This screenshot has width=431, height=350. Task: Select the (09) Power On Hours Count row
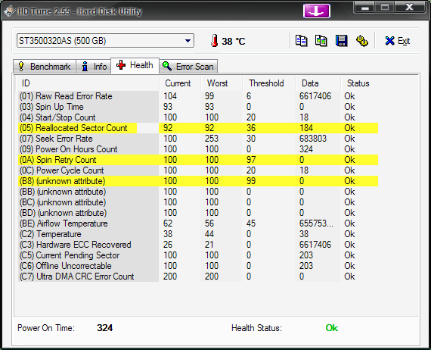[x=198, y=149]
